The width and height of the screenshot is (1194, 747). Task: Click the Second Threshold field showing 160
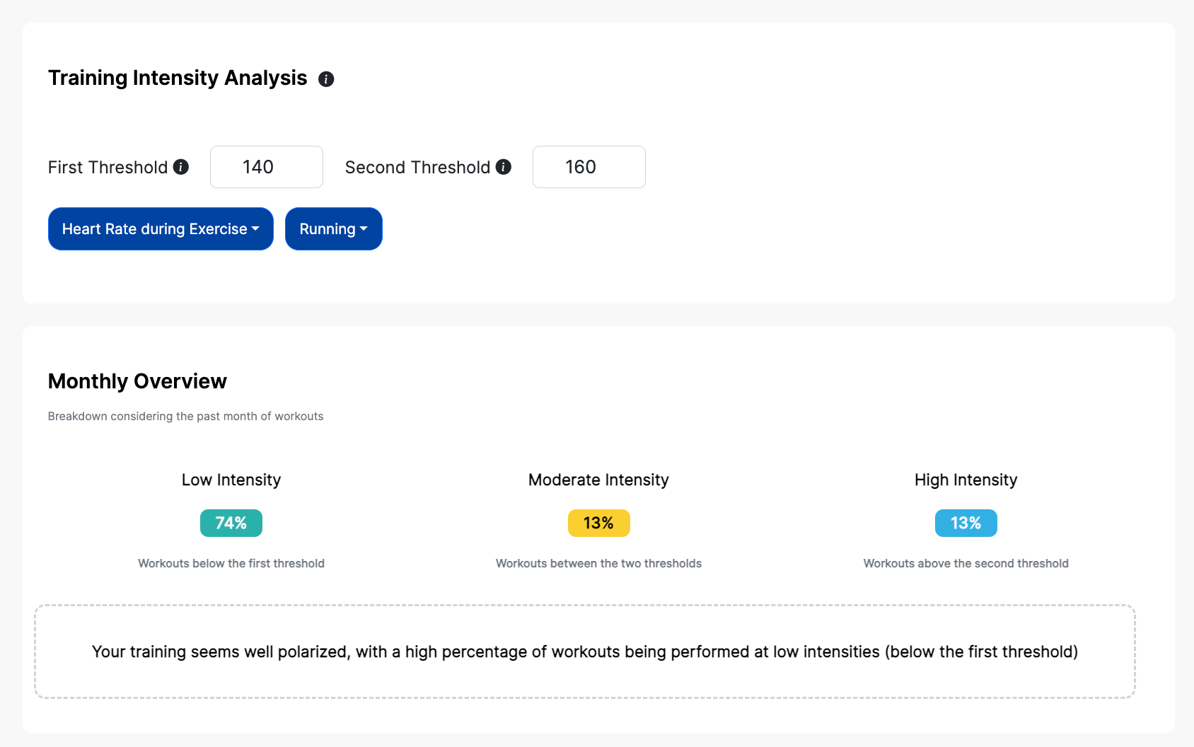(x=589, y=167)
